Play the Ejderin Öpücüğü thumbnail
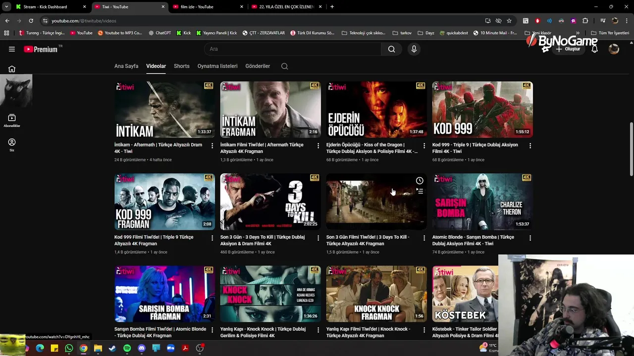Image resolution: width=634 pixels, height=356 pixels. (x=376, y=110)
